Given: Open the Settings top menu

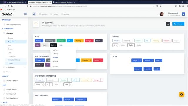Looking at the screenshot, I should click(65, 14).
